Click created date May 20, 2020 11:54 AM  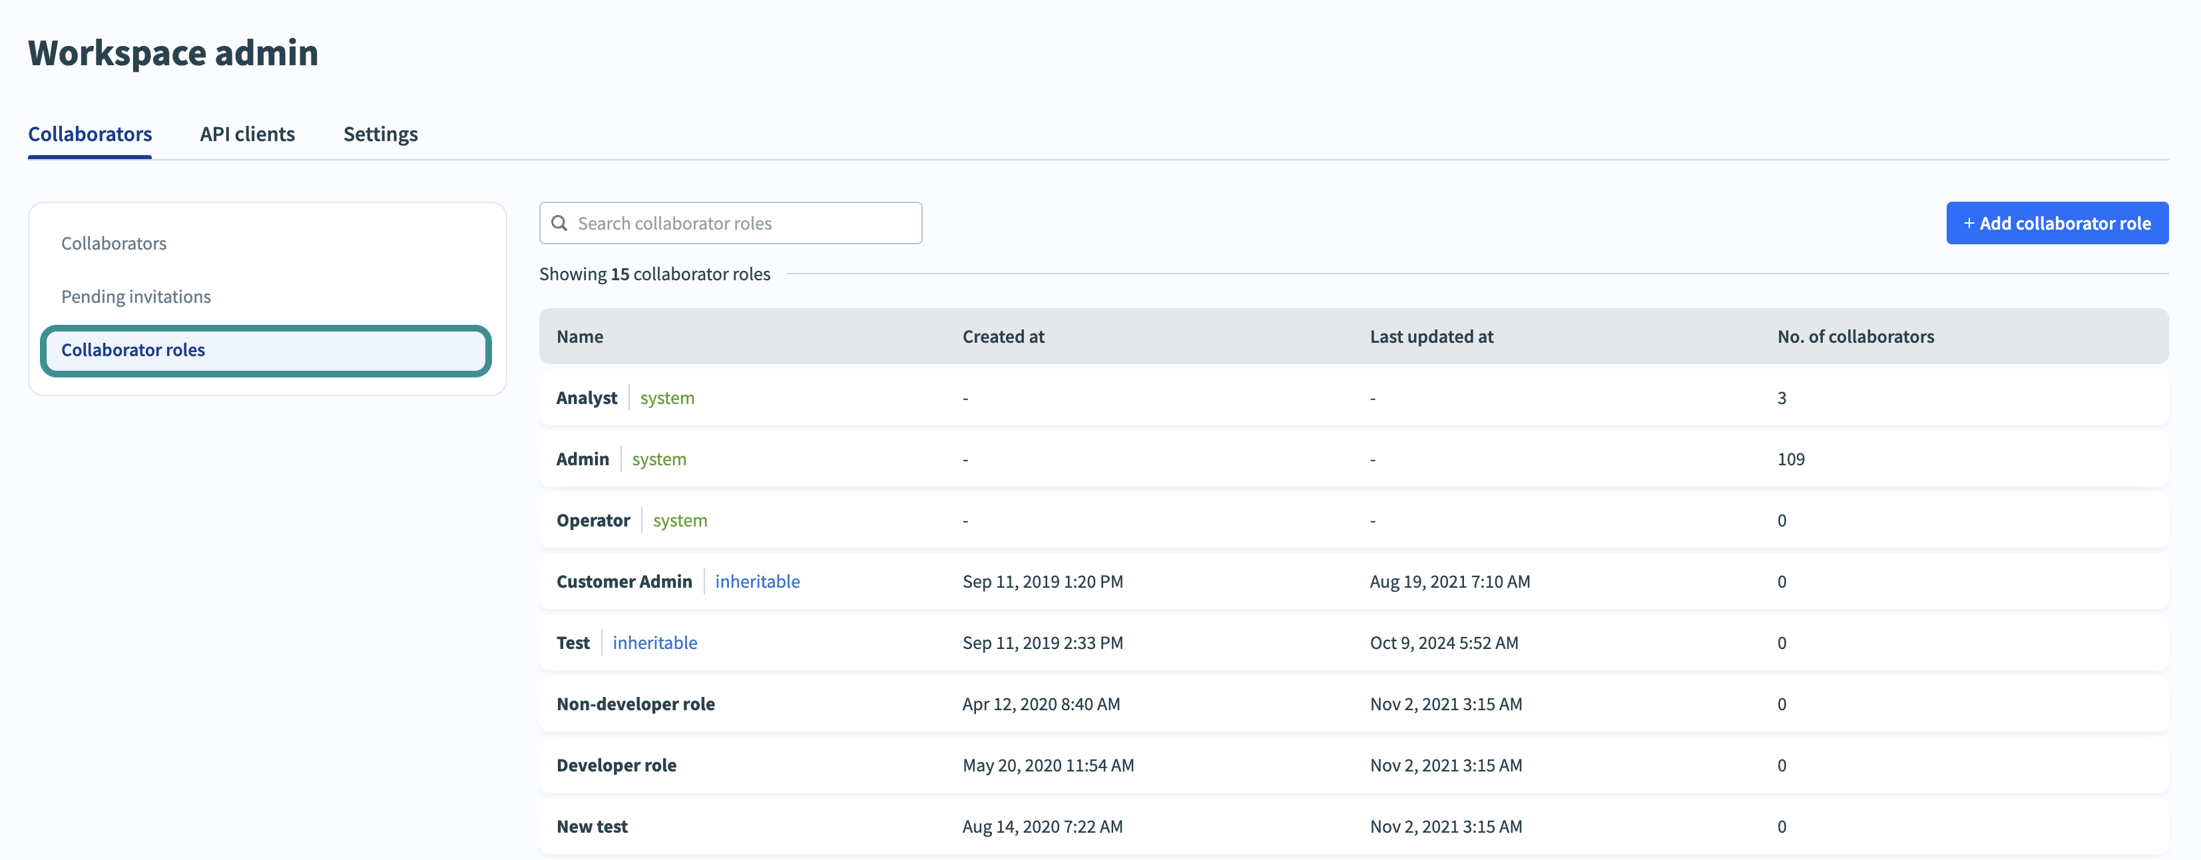click(1047, 765)
